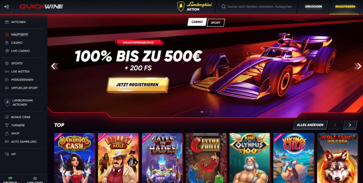Open Turniere trophy icon
This screenshot has width=363, height=183.
(x=7, y=125)
